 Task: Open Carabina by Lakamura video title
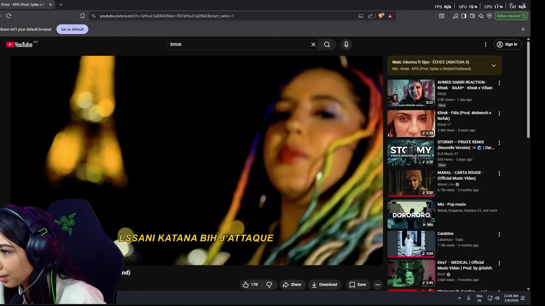point(445,233)
